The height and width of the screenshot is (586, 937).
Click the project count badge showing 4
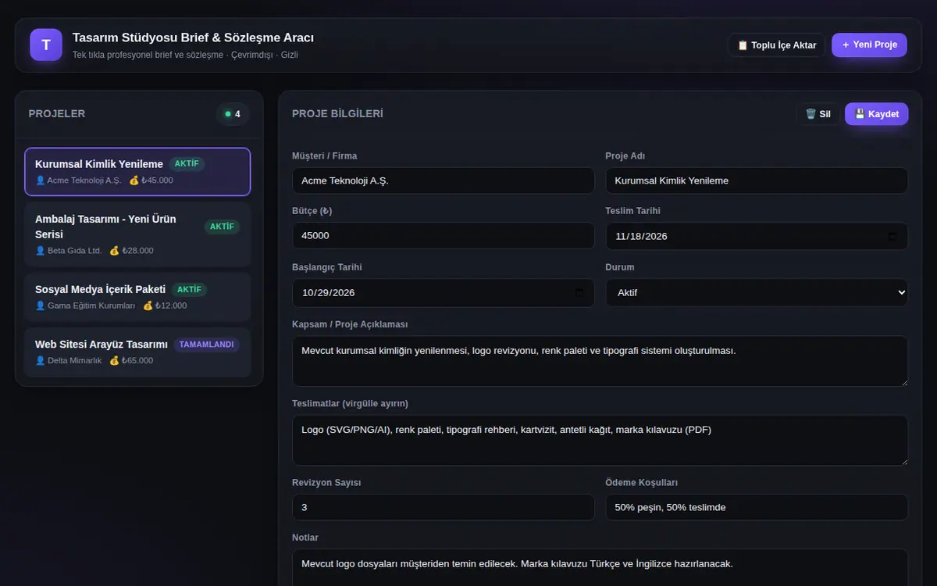pos(233,114)
